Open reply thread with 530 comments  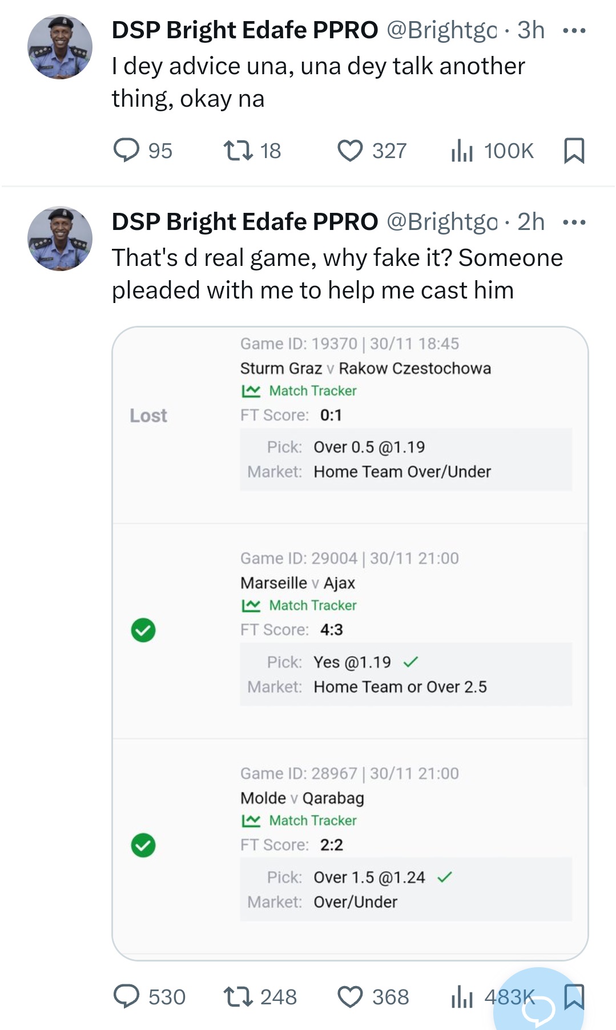click(x=127, y=997)
